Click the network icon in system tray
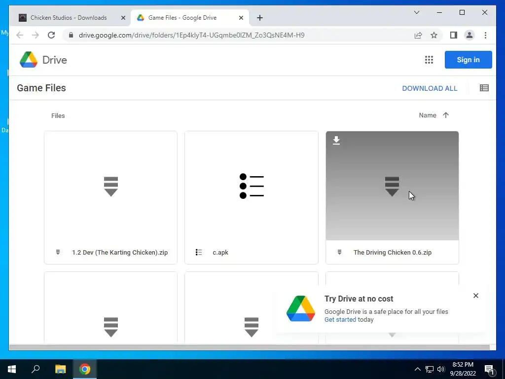Screen dimensions: 505x379 [x=430, y=369]
